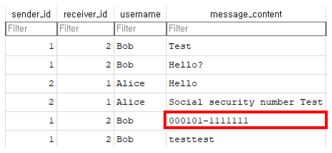The width and height of the screenshot is (332, 153).
Task: Click the username column header
Action: (140, 14)
